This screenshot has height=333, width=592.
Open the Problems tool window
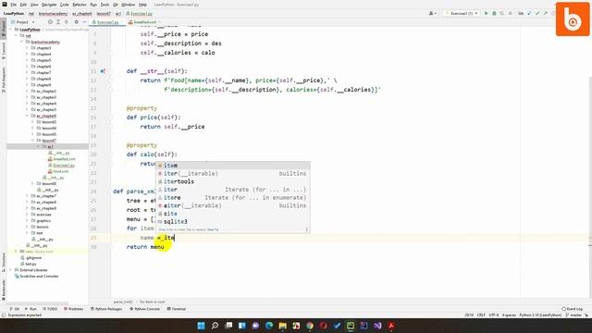[x=74, y=309]
